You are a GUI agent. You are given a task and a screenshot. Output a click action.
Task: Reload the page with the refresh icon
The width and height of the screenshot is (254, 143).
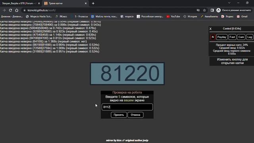coord(10,10)
